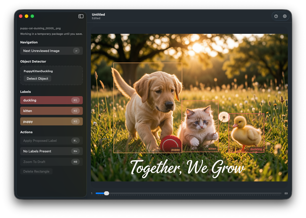This screenshot has height=218, width=306.
Task: Select the kitten label
Action: 28,111
